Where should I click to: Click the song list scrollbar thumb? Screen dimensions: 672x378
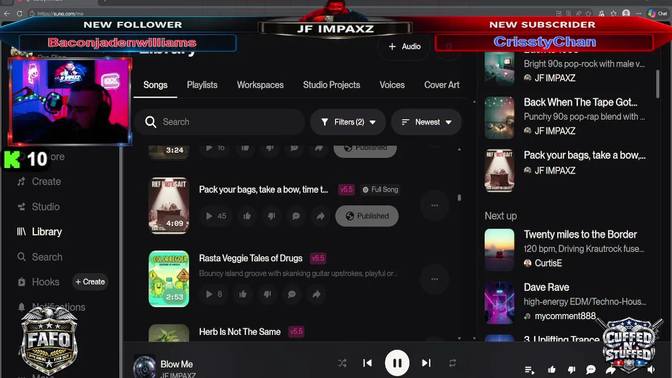click(459, 197)
